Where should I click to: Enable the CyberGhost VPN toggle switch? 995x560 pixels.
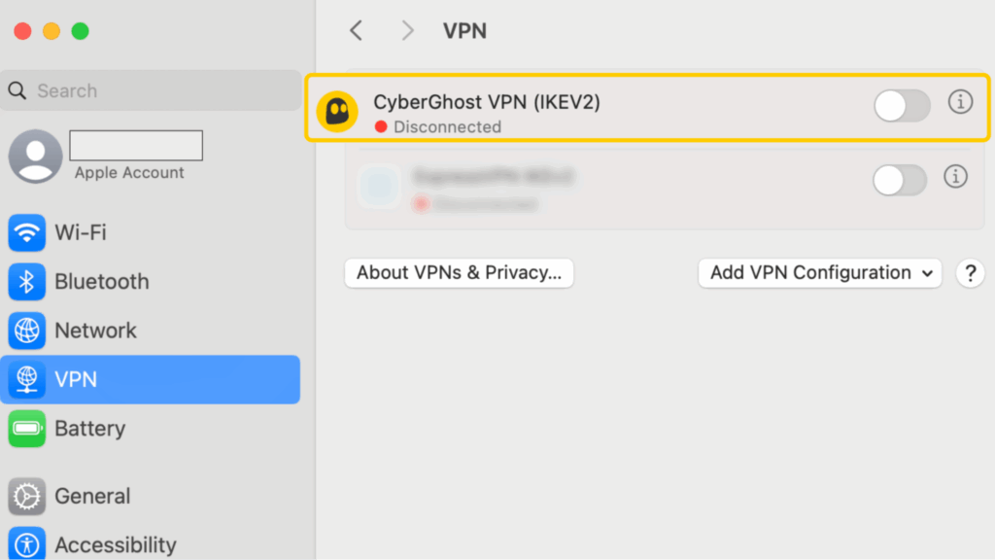pos(902,105)
